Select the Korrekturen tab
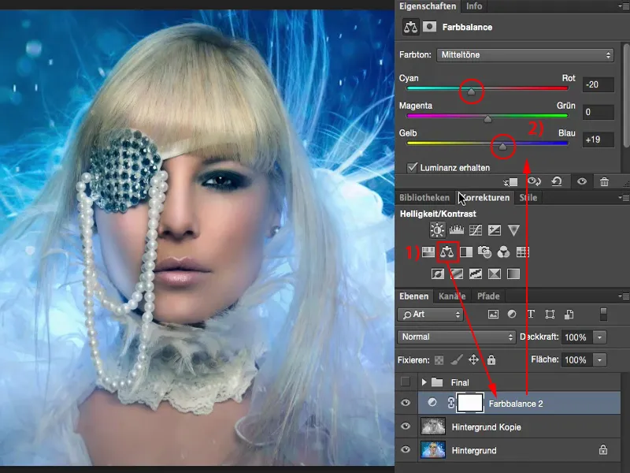630x473 pixels. point(485,198)
